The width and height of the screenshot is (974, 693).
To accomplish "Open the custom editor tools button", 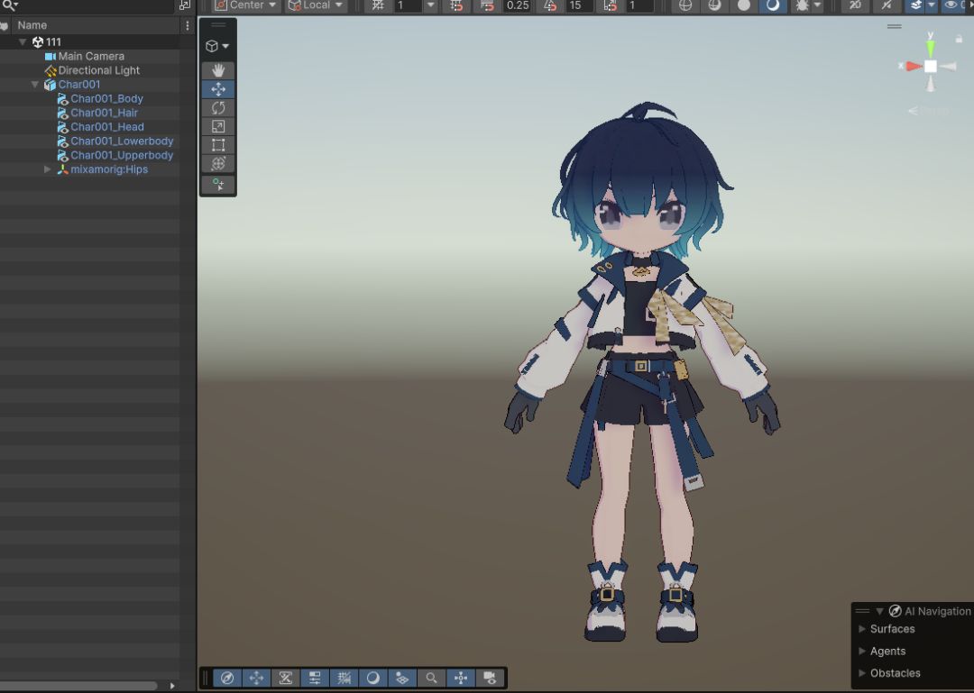I will 218,185.
